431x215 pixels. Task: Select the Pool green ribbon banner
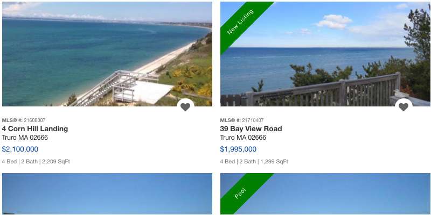pyautogui.click(x=240, y=193)
